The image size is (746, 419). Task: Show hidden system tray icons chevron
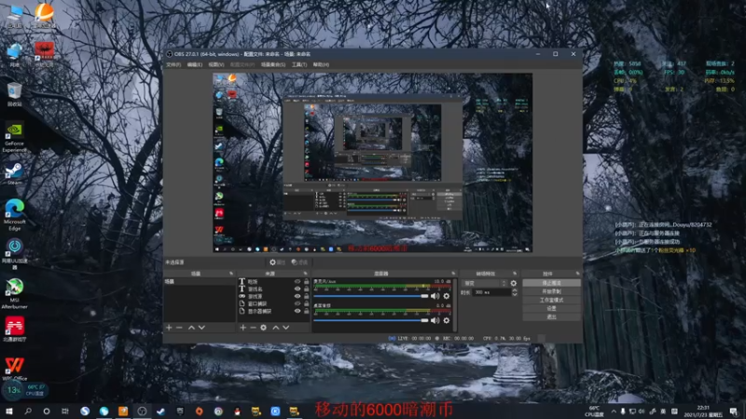pos(614,412)
